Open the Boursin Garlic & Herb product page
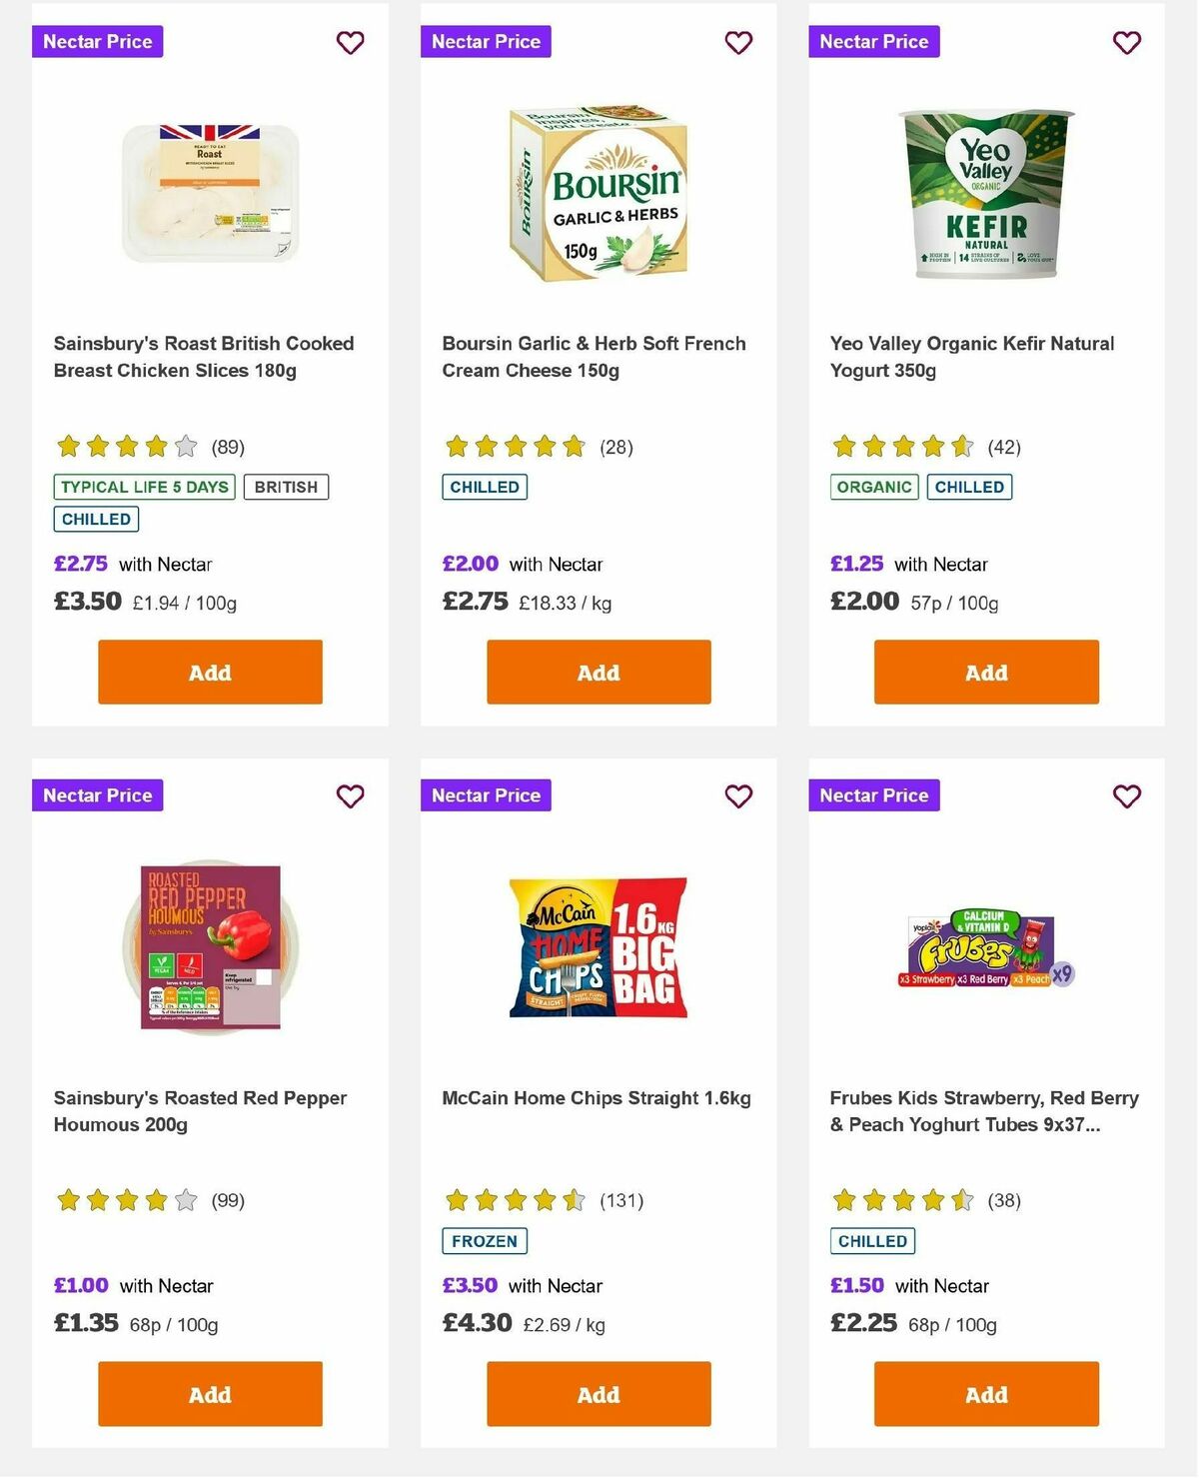1199x1478 pixels. click(594, 356)
